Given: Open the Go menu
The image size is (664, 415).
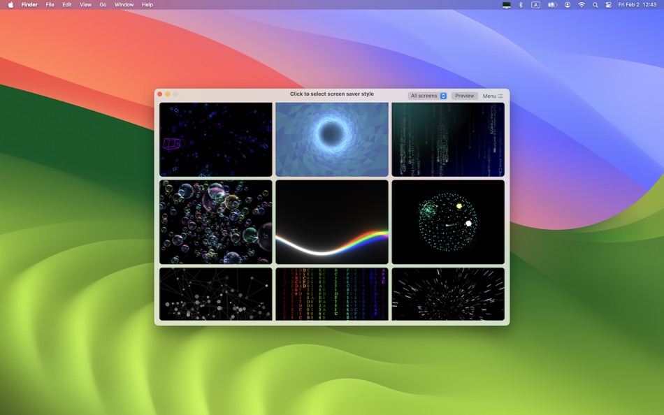Looking at the screenshot, I should (x=103, y=5).
